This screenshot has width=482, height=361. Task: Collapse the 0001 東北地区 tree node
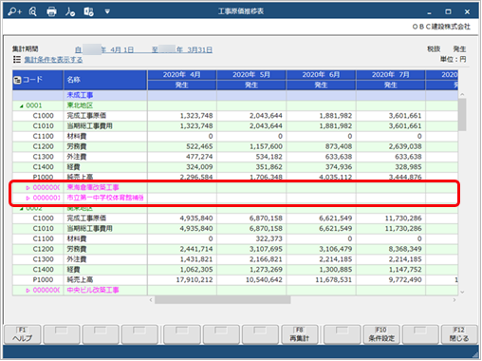point(22,106)
